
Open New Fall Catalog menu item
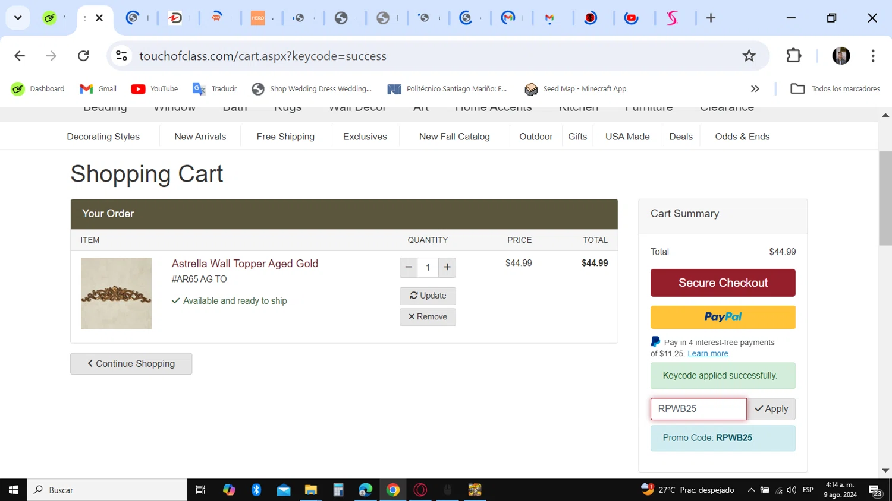(x=454, y=137)
